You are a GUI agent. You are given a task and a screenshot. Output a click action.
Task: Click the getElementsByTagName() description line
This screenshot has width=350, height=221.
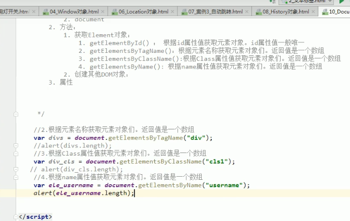click(201, 51)
